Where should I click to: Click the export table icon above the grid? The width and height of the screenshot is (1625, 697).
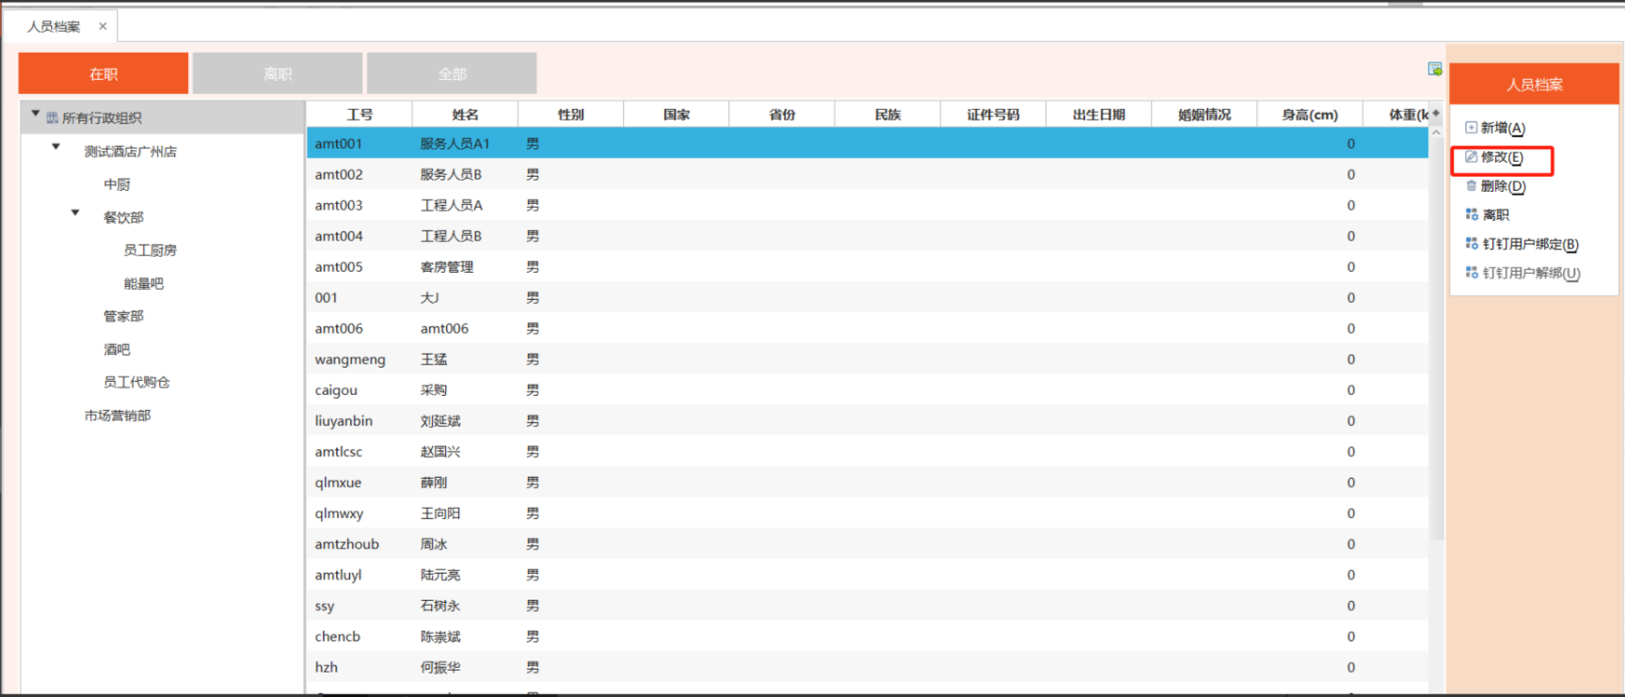(1434, 69)
